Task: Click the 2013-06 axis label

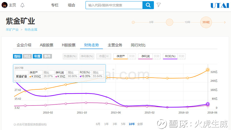Action: [x=116, y=112]
